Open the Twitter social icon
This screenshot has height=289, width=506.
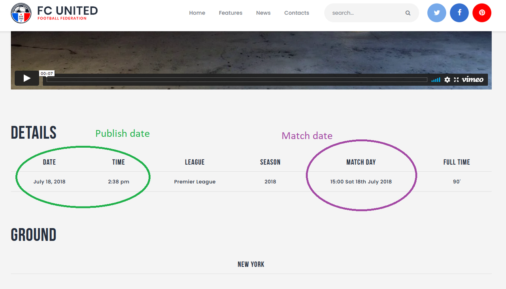click(x=437, y=13)
